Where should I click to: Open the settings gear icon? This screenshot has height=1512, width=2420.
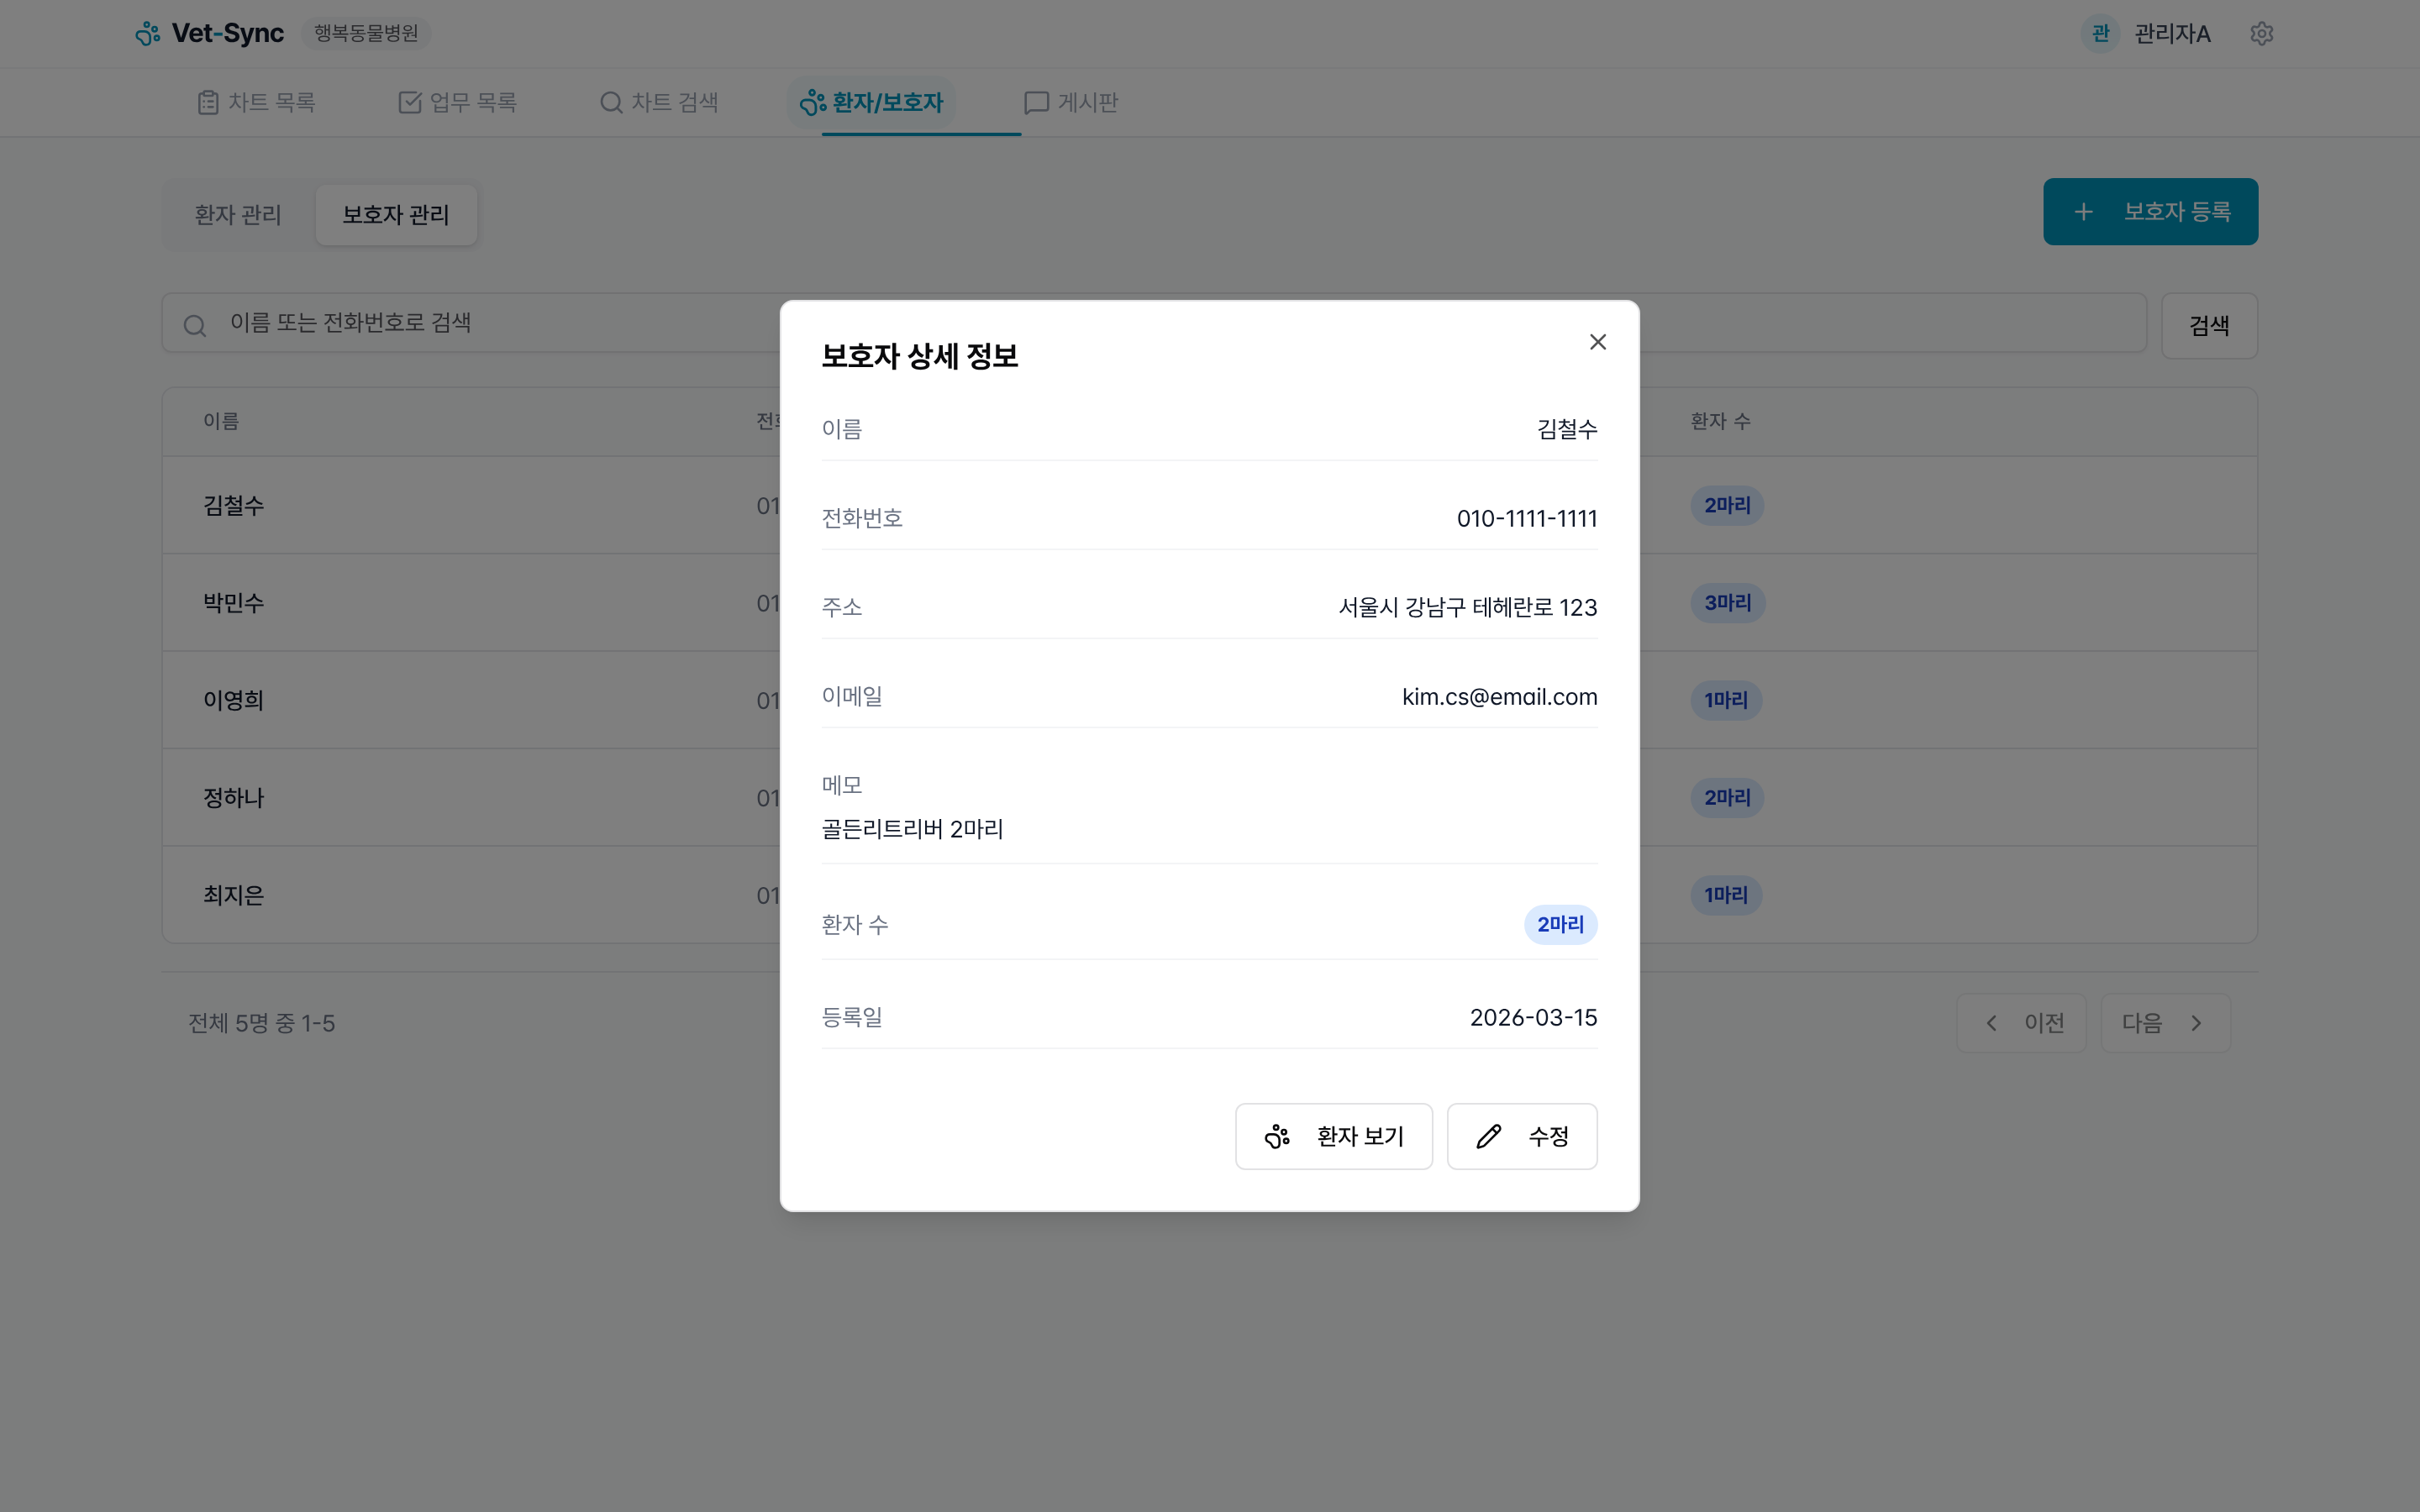[x=2262, y=33]
